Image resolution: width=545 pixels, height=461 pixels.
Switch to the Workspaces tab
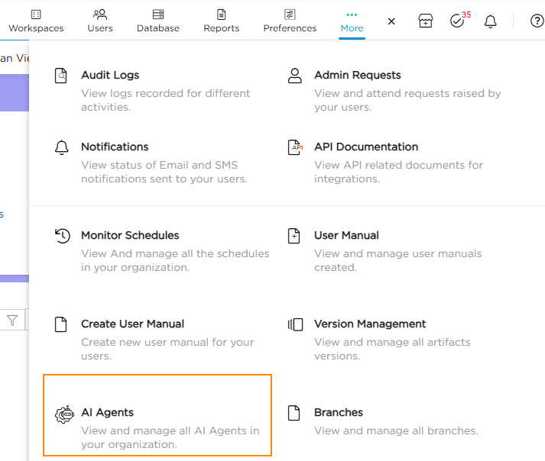pyautogui.click(x=36, y=21)
